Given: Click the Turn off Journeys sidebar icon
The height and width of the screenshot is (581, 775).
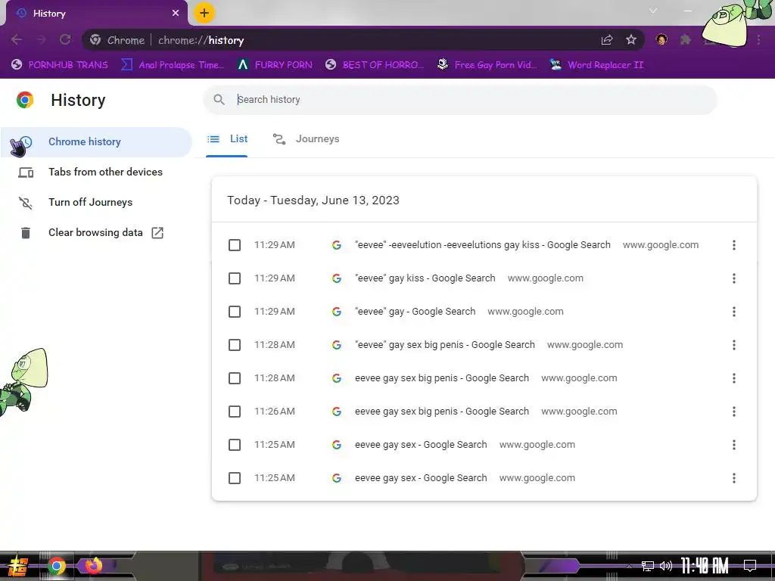Looking at the screenshot, I should click(26, 203).
